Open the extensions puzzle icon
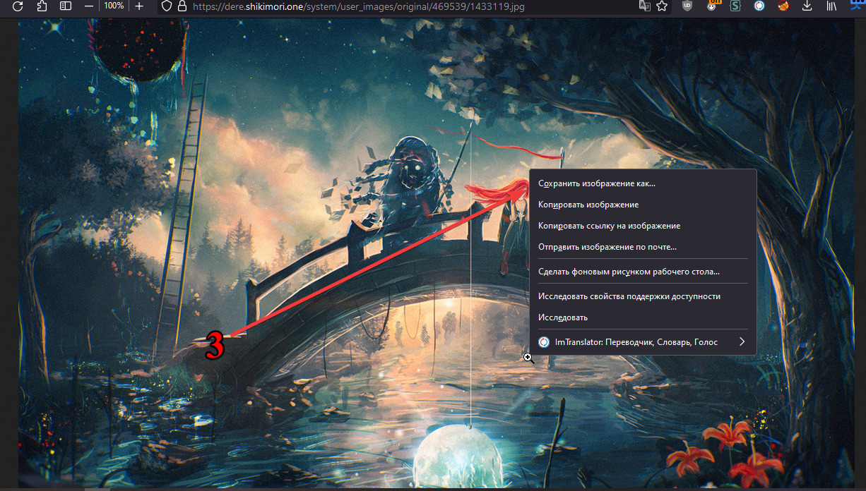866x491 pixels. pos(42,6)
